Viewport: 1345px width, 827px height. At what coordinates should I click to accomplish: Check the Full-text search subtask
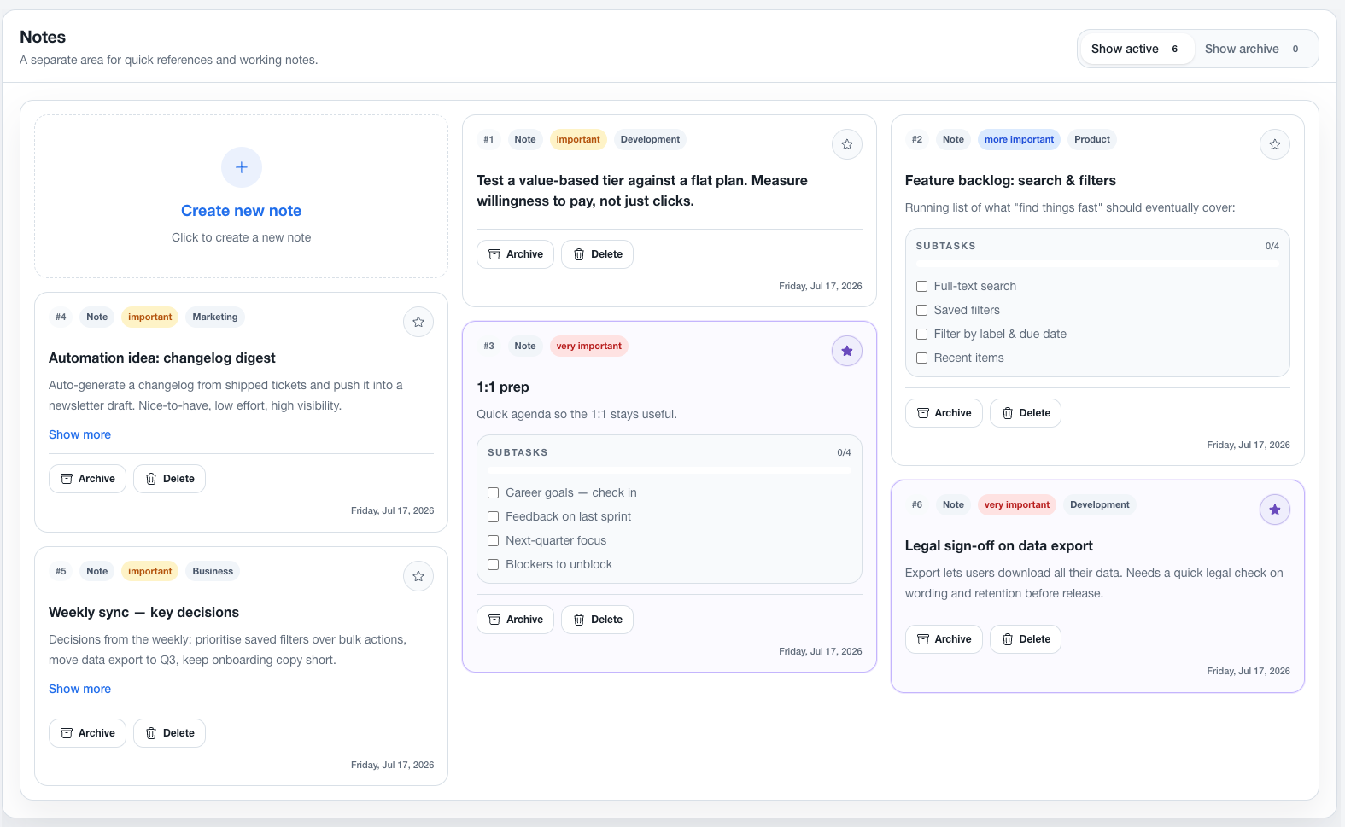(x=921, y=287)
